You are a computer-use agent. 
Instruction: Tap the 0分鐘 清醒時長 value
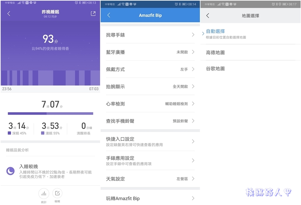(86, 126)
